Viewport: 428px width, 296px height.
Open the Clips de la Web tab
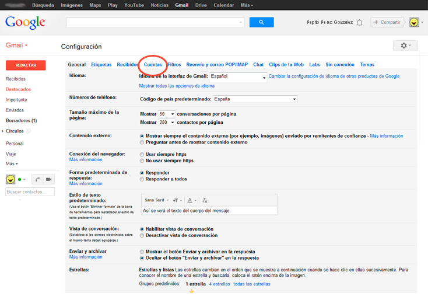(286, 64)
